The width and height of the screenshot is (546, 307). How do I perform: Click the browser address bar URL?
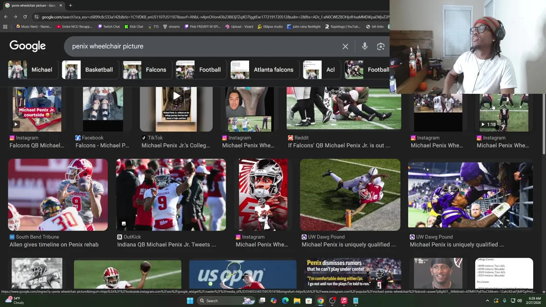pyautogui.click(x=215, y=17)
